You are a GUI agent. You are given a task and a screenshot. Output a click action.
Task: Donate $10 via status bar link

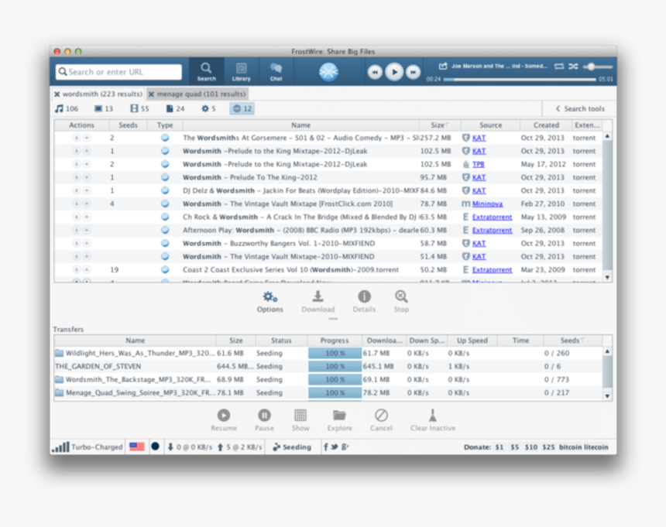530,447
